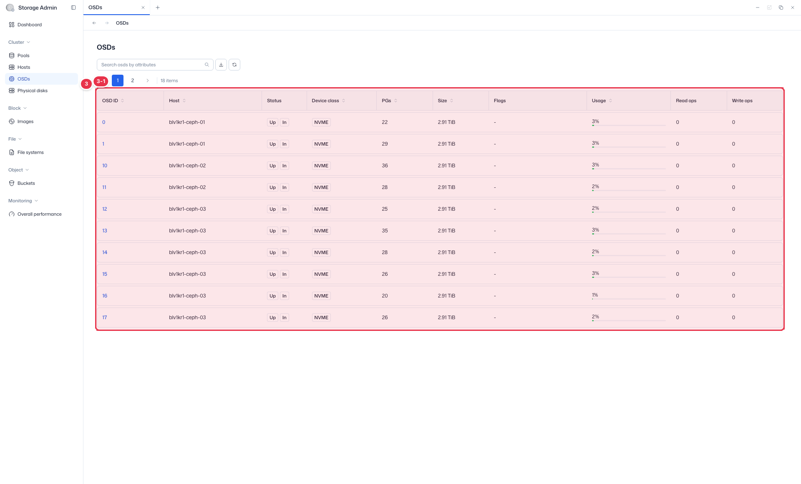This screenshot has height=484, width=801.
Task: Open a new tab with the plus icon
Action: pos(158,8)
